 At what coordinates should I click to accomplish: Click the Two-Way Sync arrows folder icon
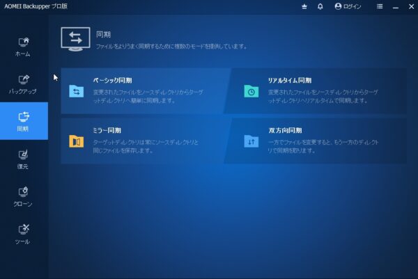(251, 141)
